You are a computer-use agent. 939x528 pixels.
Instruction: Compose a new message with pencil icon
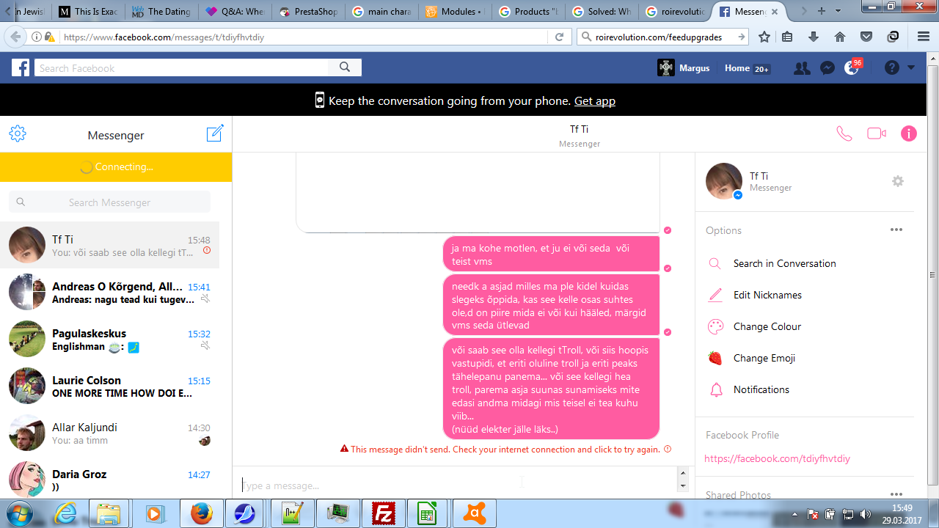214,133
